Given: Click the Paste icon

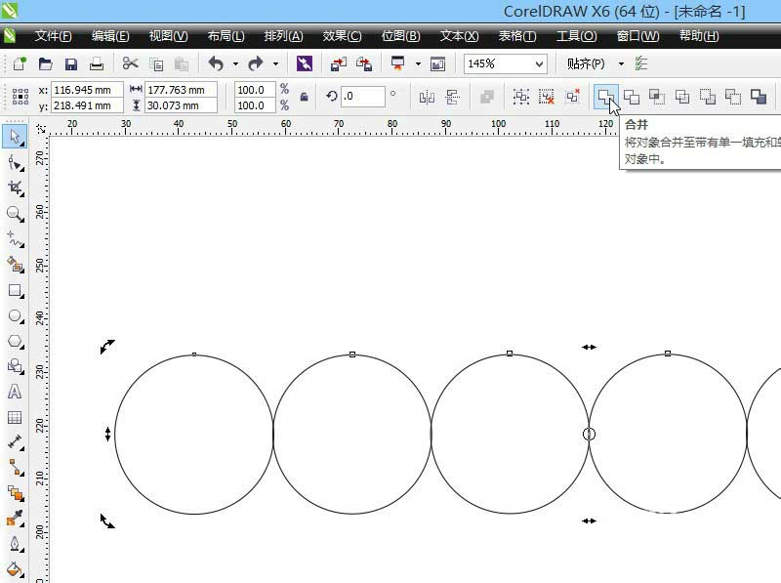Looking at the screenshot, I should coord(182,64).
